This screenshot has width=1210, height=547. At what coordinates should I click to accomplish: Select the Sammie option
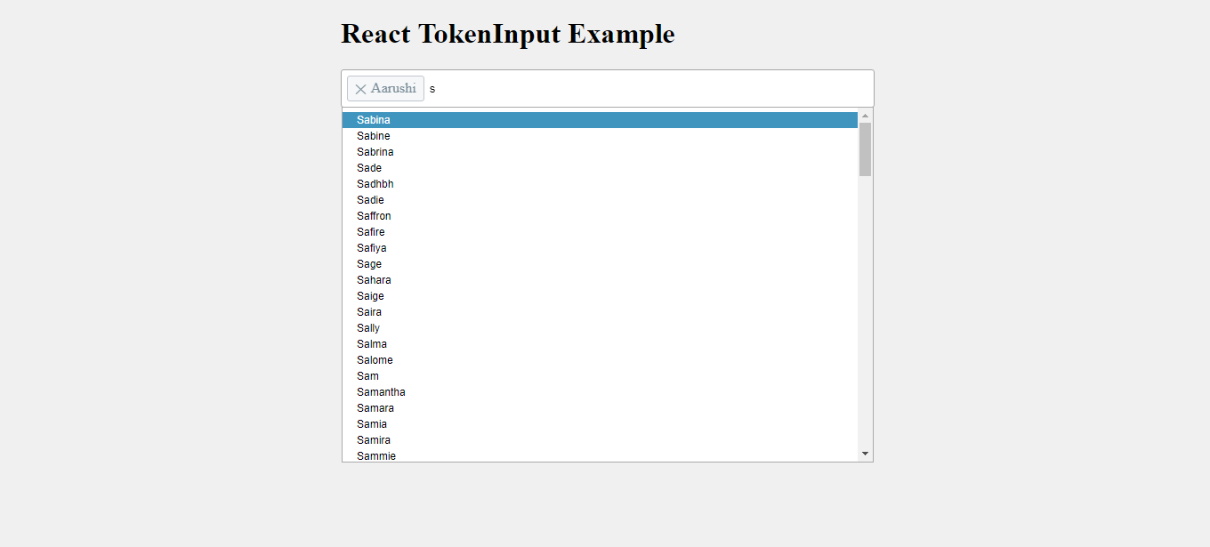tap(600, 455)
